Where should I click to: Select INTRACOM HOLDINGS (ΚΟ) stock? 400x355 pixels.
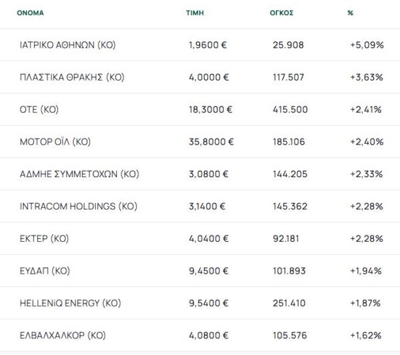tap(79, 206)
